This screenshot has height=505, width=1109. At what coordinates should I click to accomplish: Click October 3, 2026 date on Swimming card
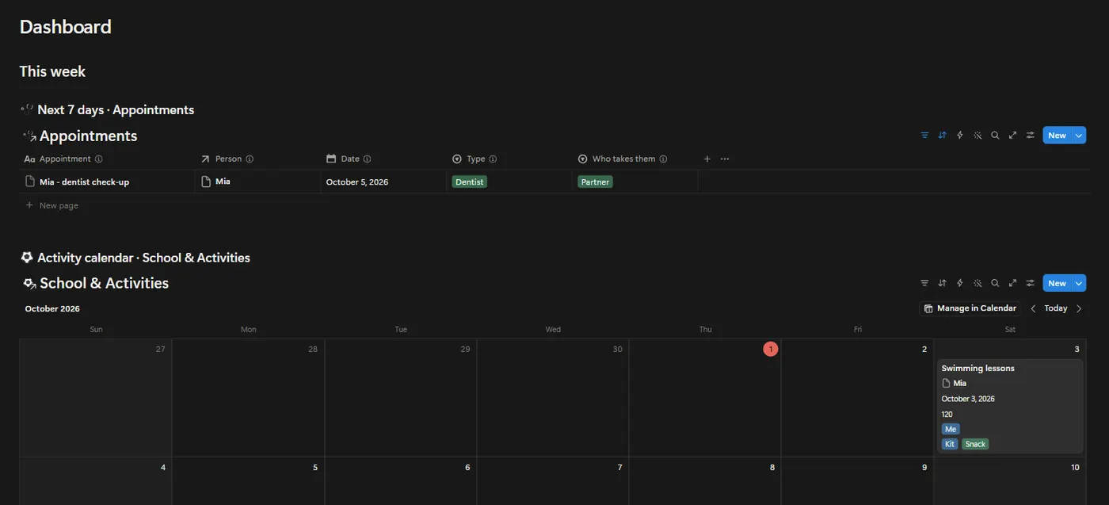pyautogui.click(x=968, y=399)
